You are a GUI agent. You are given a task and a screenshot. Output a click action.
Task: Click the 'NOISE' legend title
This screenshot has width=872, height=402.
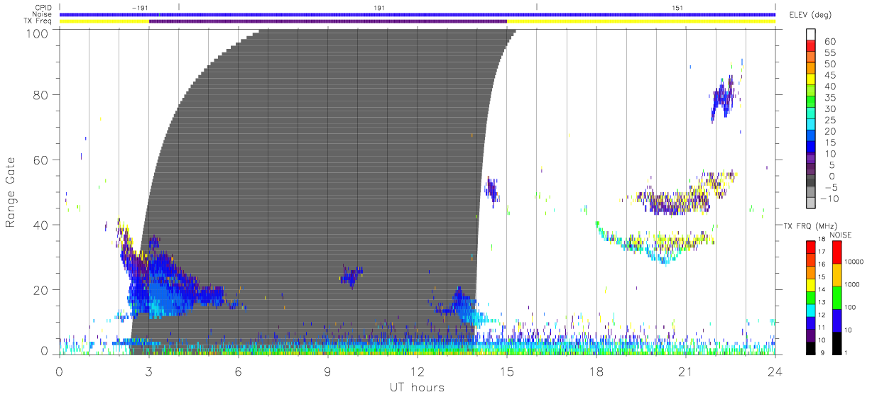(x=840, y=235)
